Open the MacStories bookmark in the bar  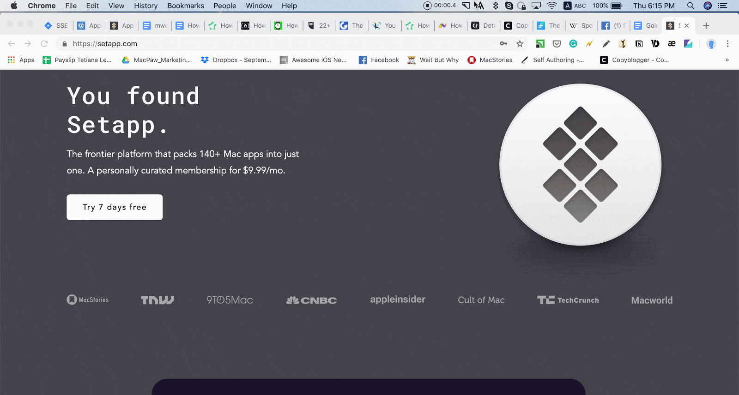490,60
